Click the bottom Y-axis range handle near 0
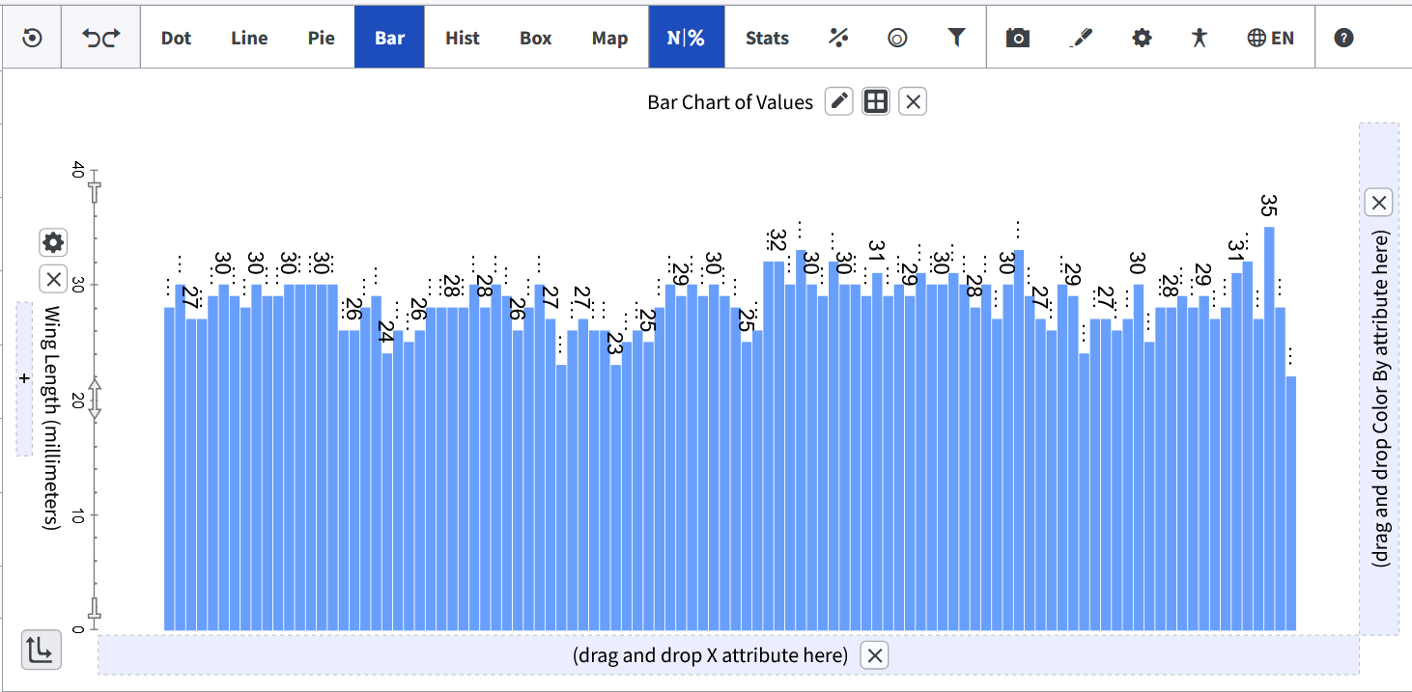 pyautogui.click(x=94, y=610)
